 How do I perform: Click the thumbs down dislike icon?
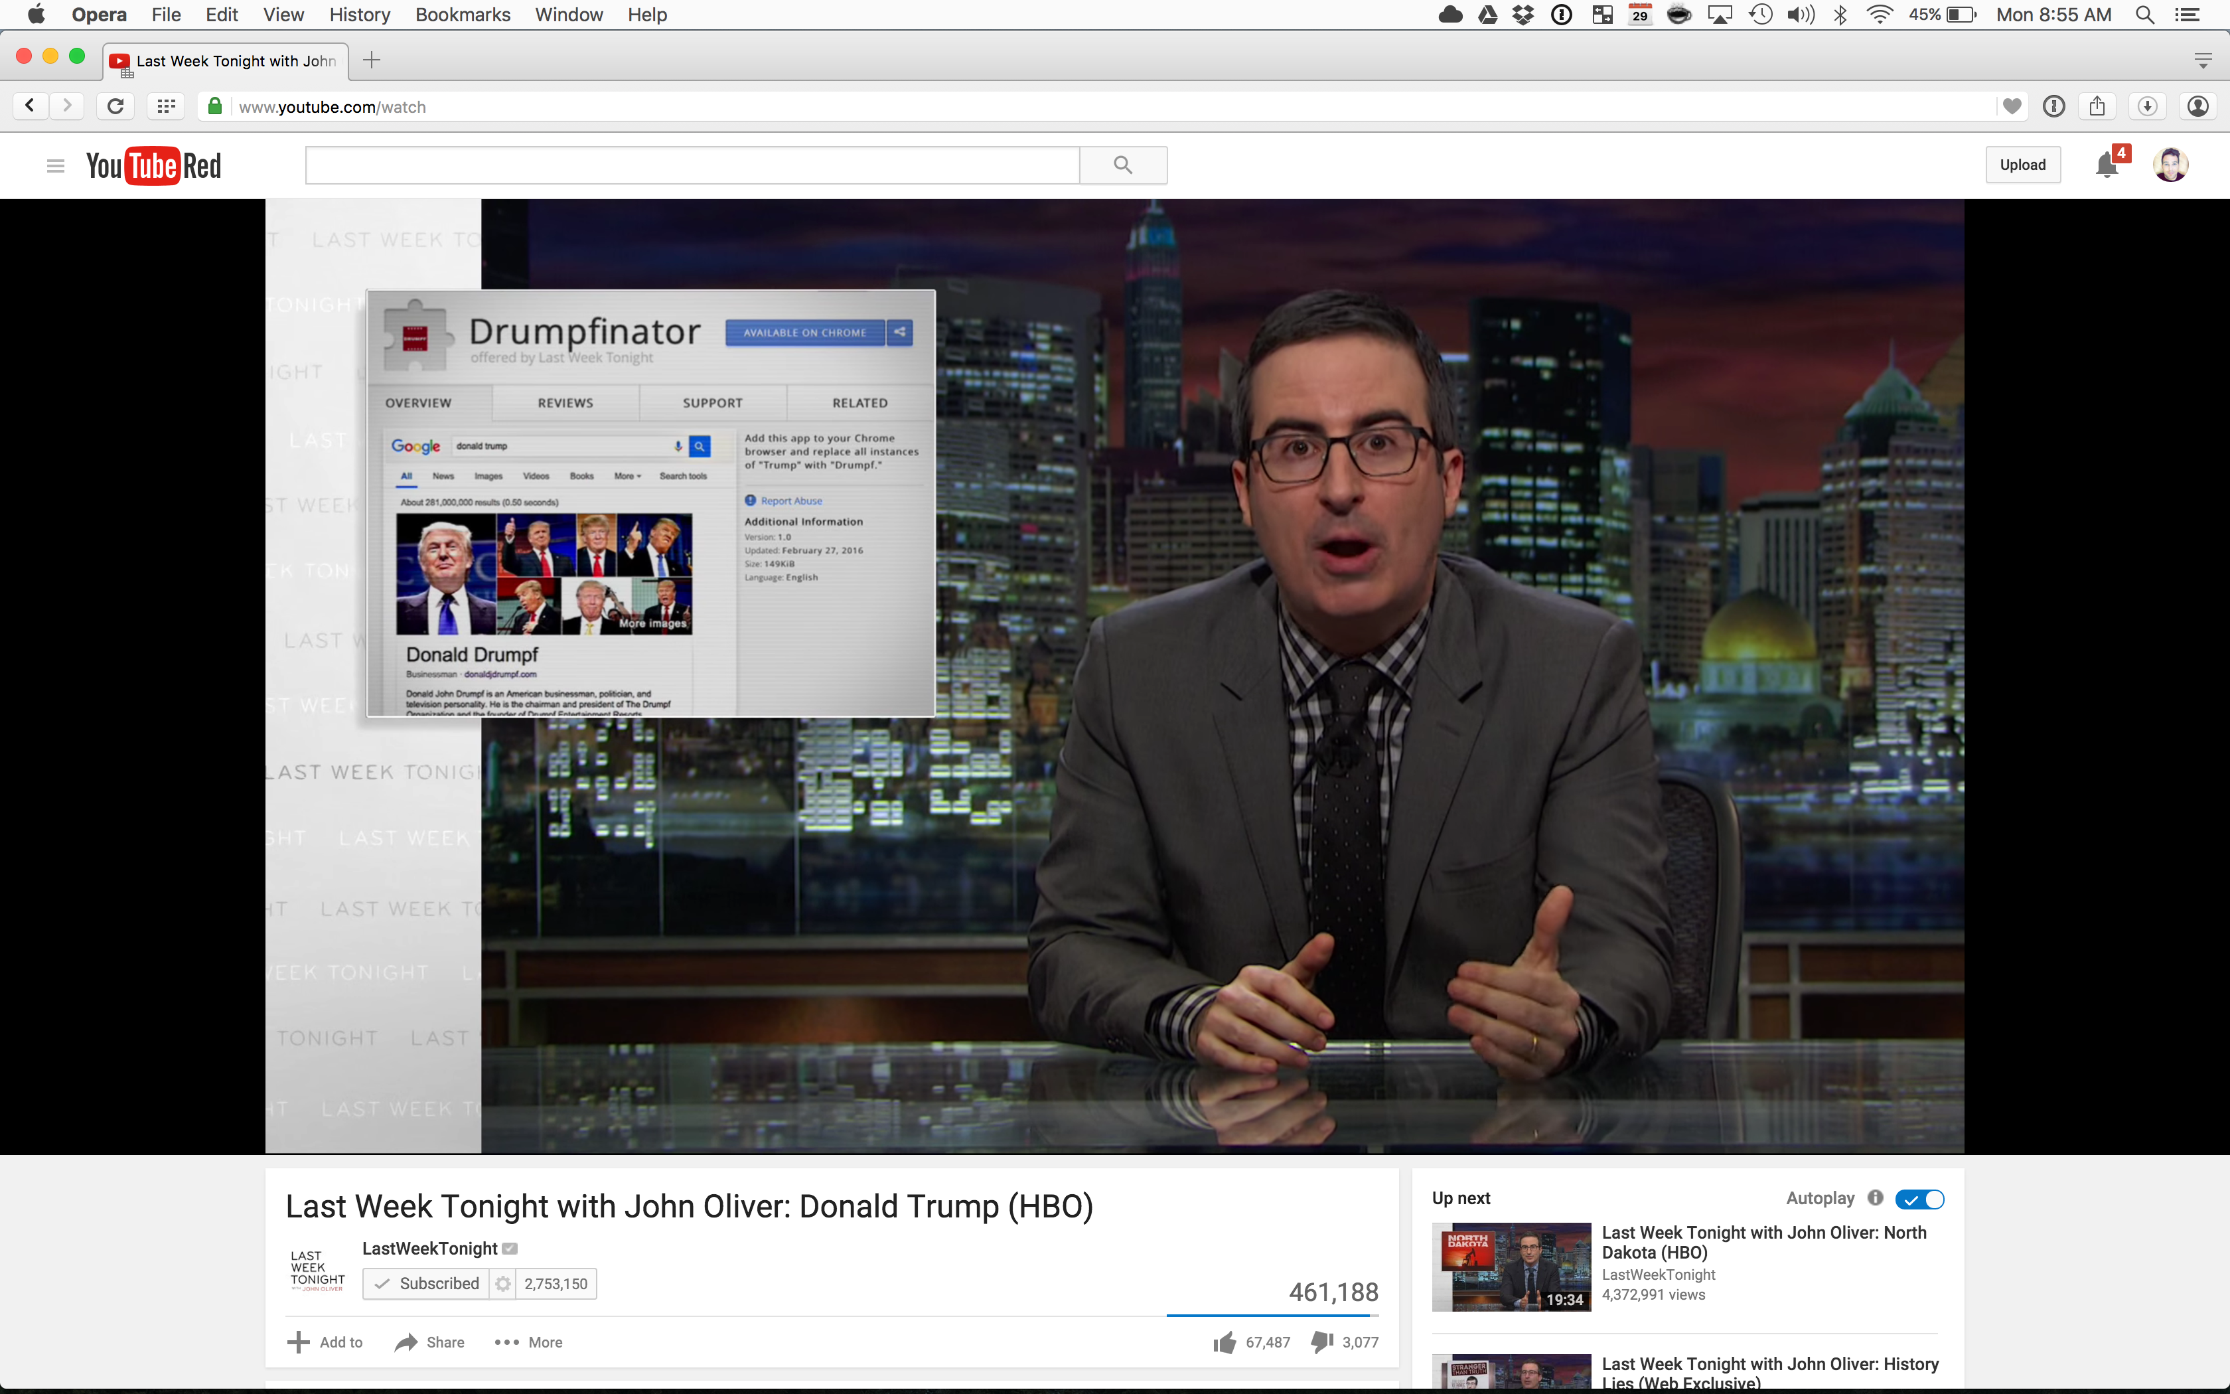1322,1342
